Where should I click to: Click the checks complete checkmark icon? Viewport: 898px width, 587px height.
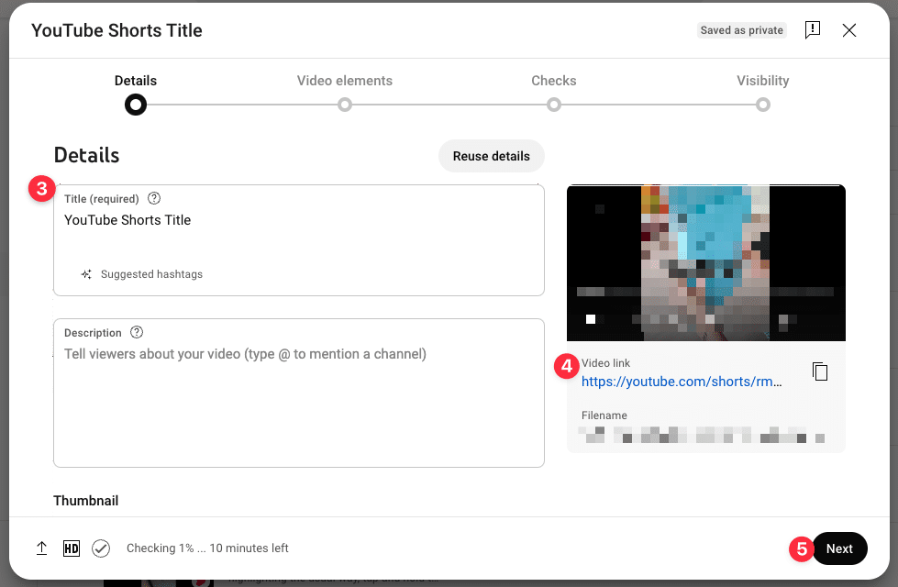tap(101, 548)
